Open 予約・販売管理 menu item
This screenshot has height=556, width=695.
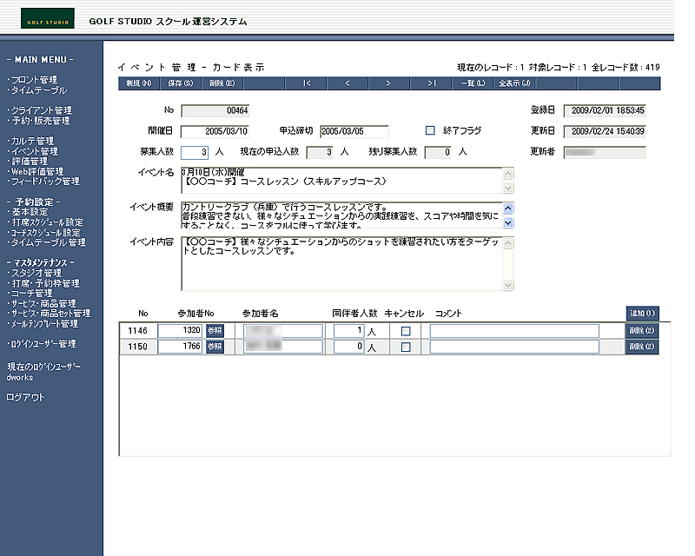pyautogui.click(x=40, y=121)
